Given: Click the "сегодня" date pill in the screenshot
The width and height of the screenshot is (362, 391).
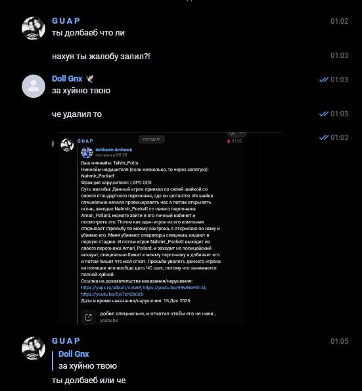Looking at the screenshot, I should tap(152, 139).
